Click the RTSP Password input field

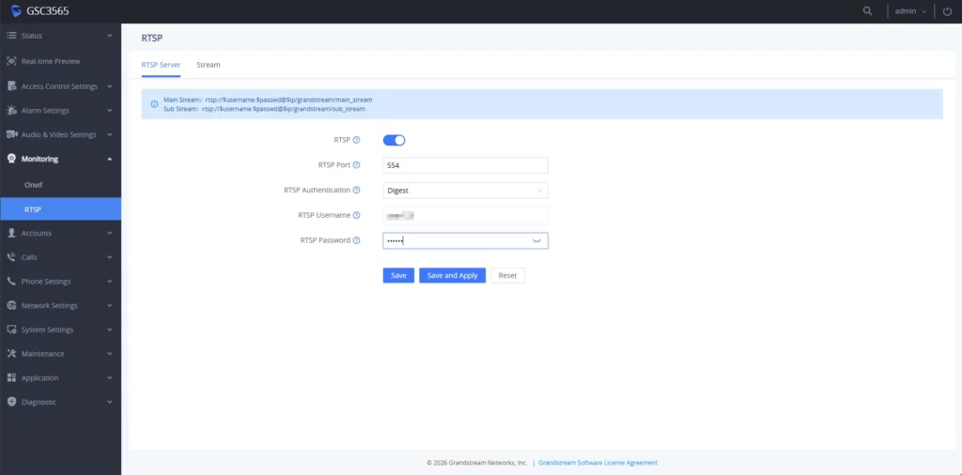465,241
